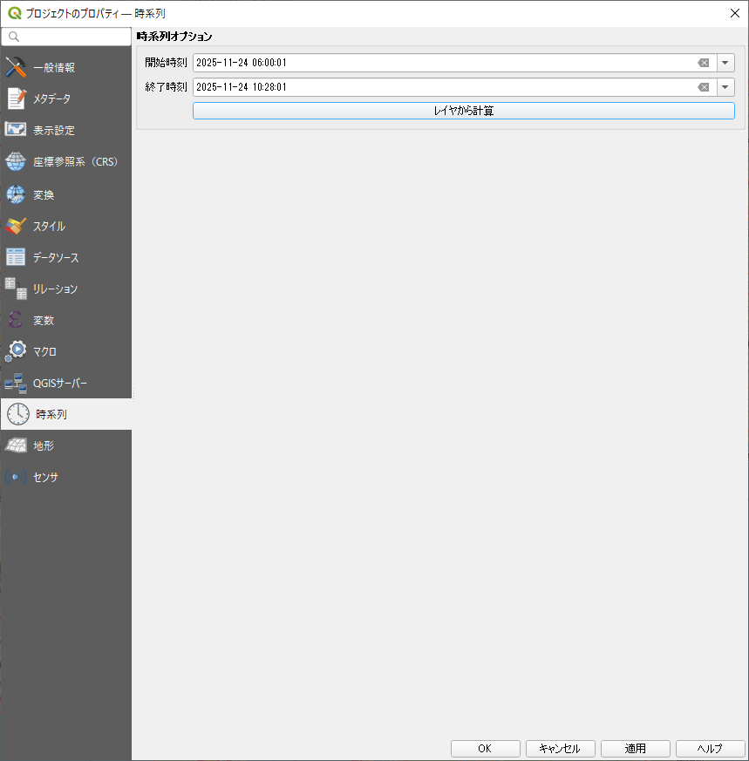Open the 変換 globe icon
This screenshot has height=761, width=749.
point(17,194)
